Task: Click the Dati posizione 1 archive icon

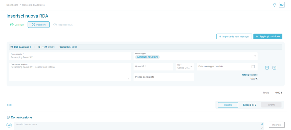Action: pyautogui.click(x=12, y=47)
